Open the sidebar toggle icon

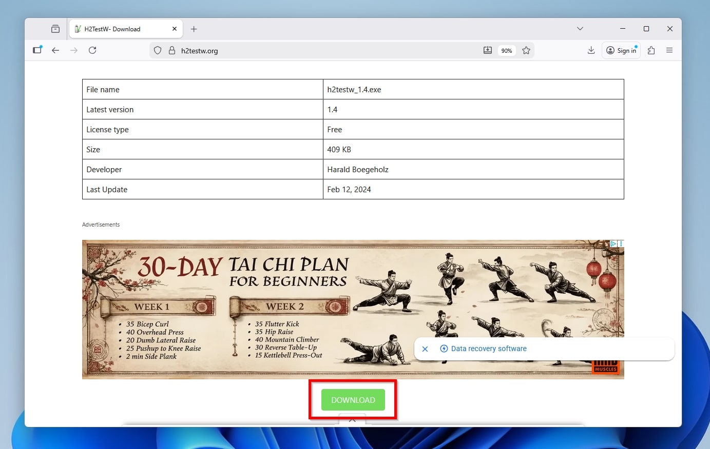click(x=37, y=50)
